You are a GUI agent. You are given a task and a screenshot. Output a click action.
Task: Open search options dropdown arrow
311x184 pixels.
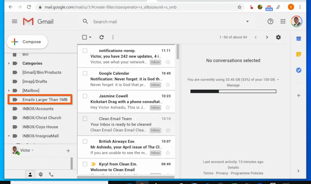tap(247, 22)
